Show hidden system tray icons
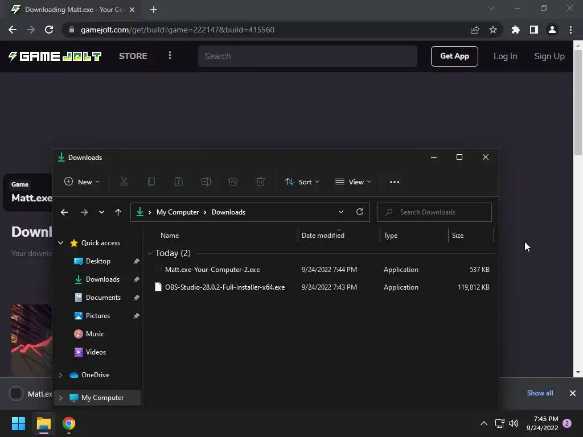583x437 pixels. click(x=484, y=423)
